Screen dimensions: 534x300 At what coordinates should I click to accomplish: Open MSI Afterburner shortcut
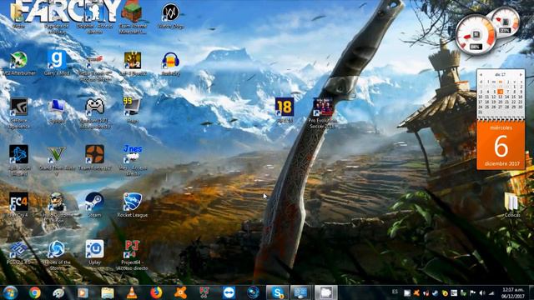point(18,61)
